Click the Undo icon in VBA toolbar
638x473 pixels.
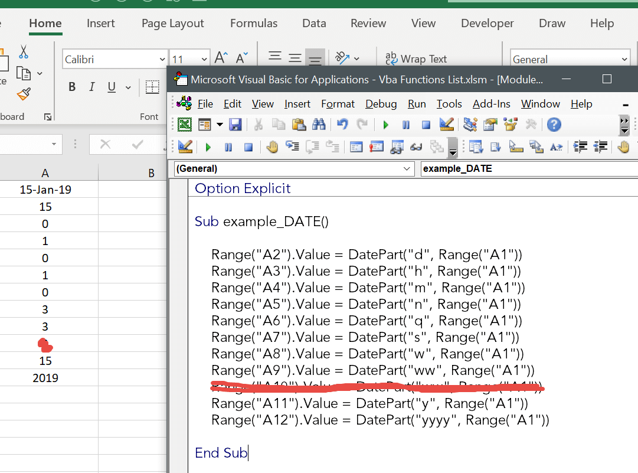tap(341, 125)
